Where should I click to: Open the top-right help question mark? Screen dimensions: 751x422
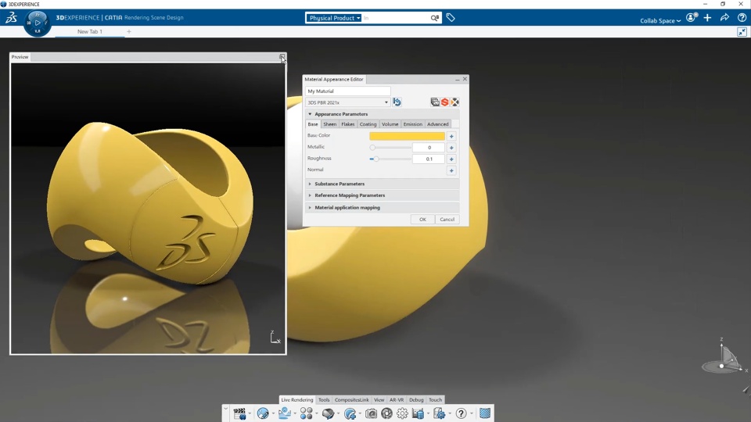click(x=742, y=18)
